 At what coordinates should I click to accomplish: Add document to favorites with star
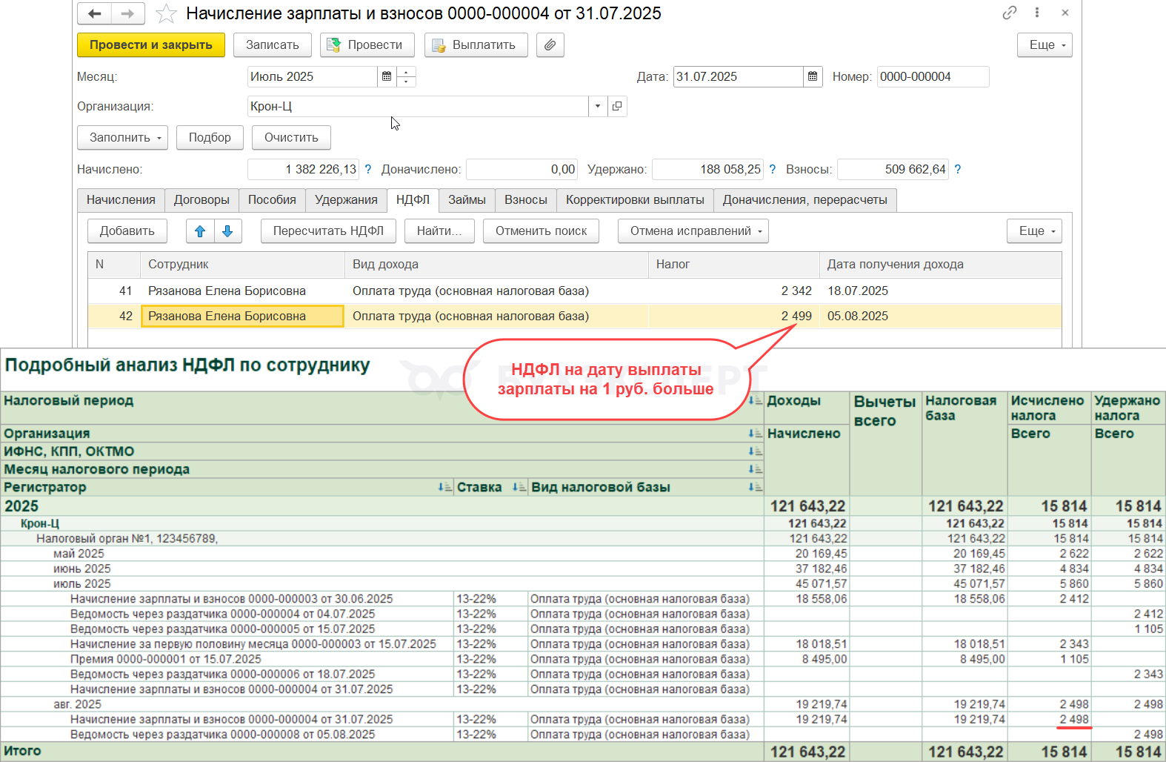pyautogui.click(x=167, y=13)
